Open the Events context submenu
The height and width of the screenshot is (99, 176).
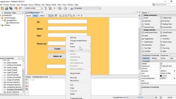click(x=78, y=46)
